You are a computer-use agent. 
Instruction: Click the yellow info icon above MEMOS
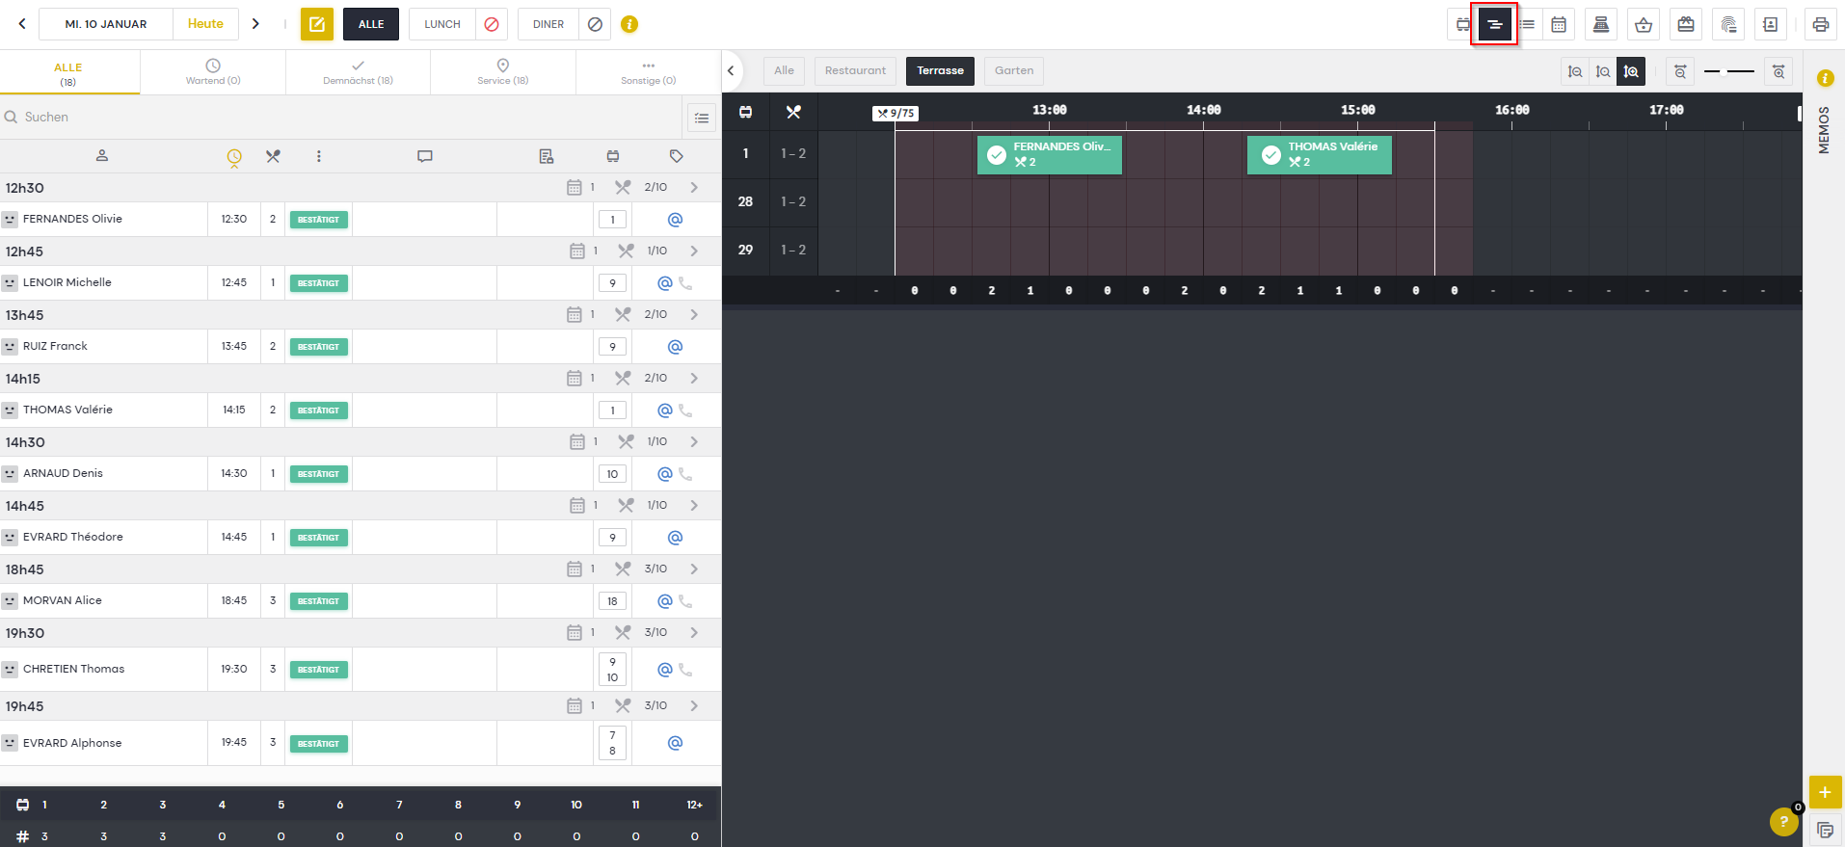click(x=1825, y=78)
